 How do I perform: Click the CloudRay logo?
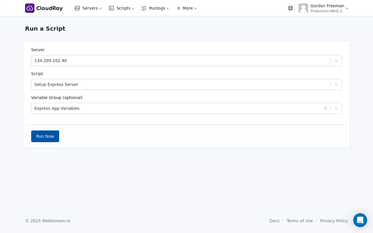44,8
